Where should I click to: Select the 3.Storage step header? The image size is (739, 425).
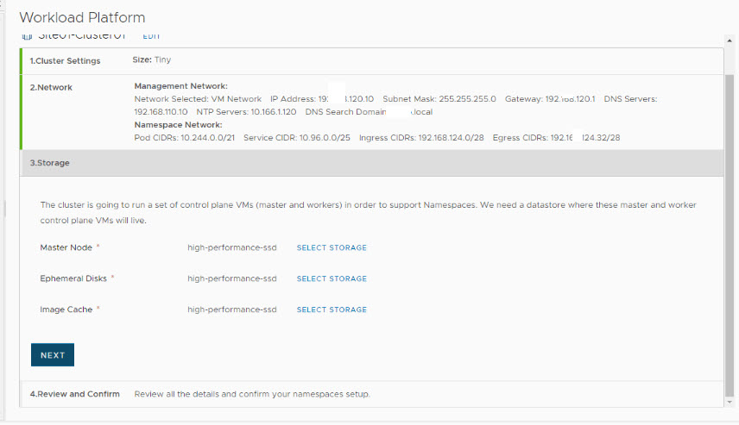click(x=50, y=163)
